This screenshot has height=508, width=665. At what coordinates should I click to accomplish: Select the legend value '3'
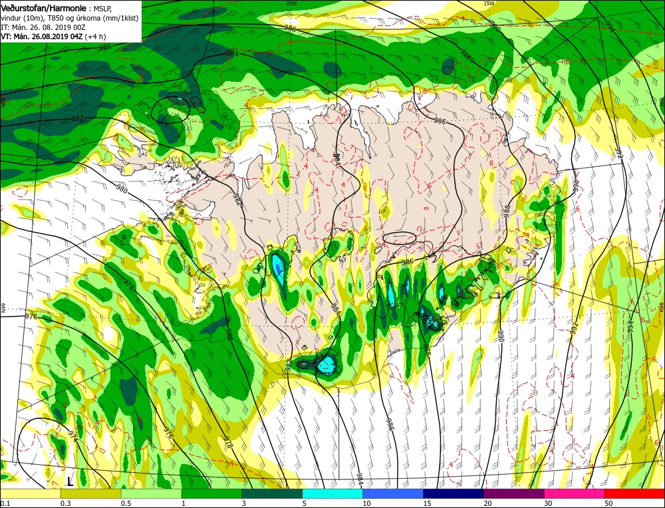(x=244, y=503)
